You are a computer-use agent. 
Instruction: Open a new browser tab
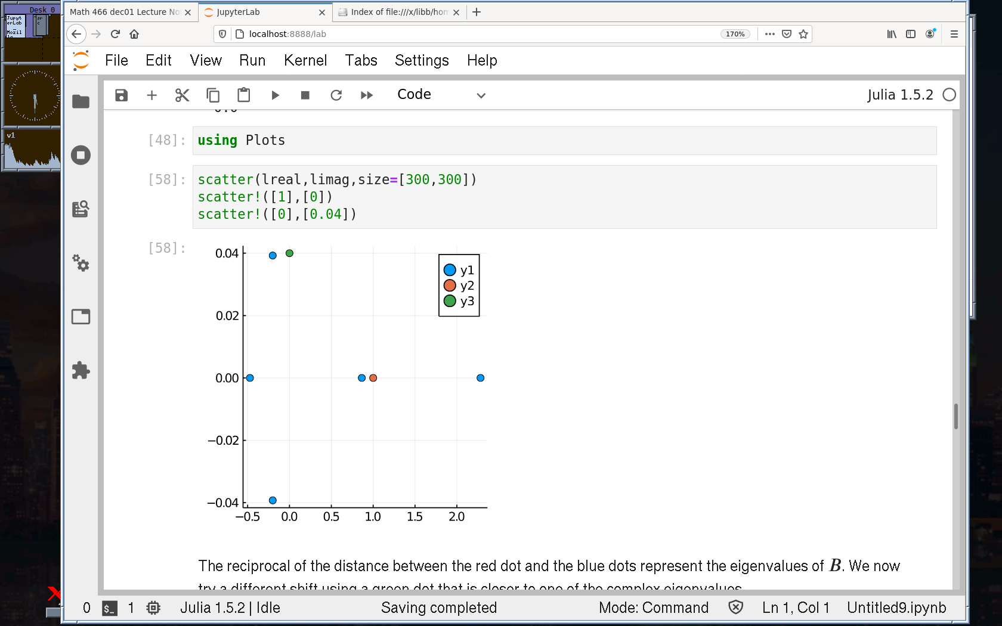click(x=477, y=12)
